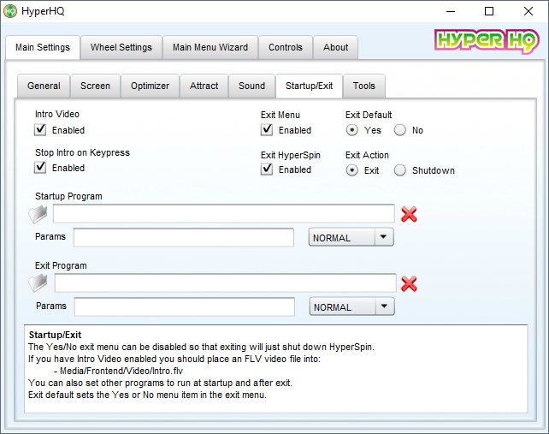Open the About tab
The height and width of the screenshot is (434, 549).
tap(335, 47)
